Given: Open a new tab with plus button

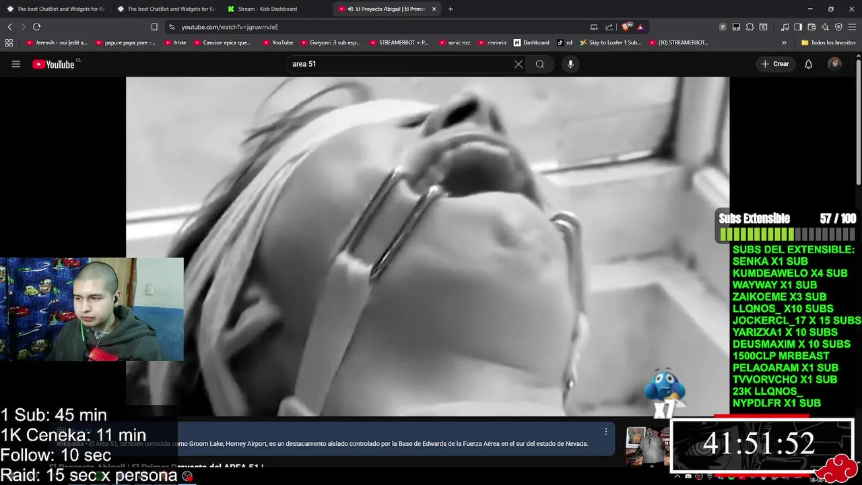Looking at the screenshot, I should pos(451,9).
